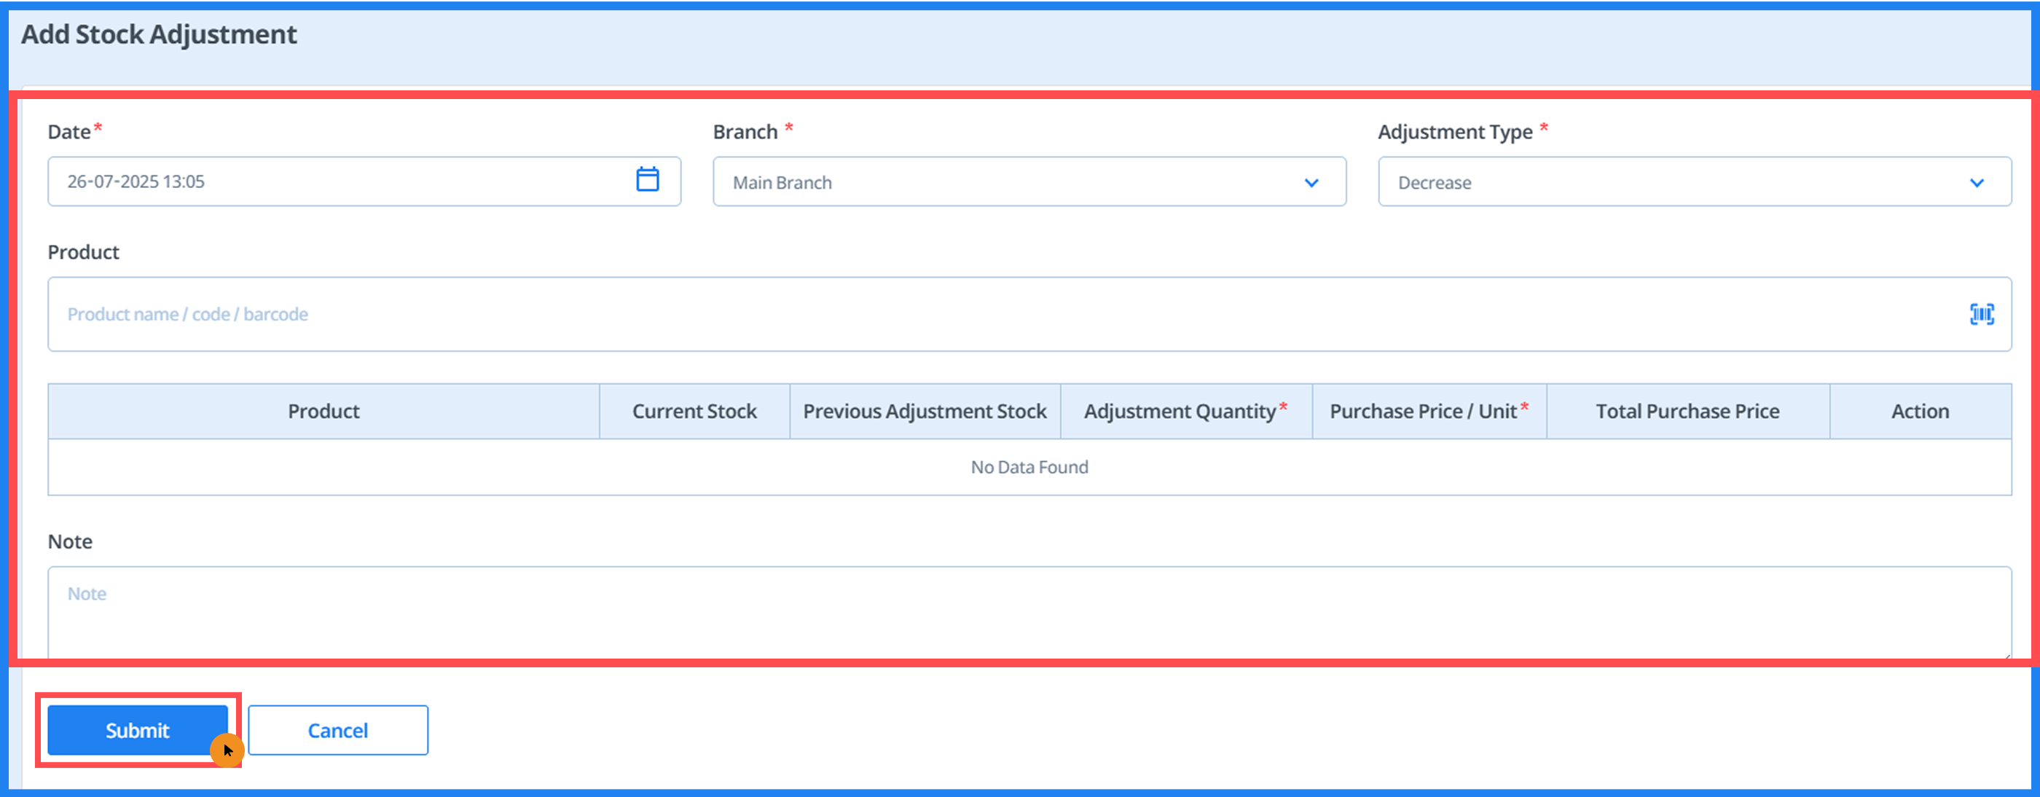Click the Product column header

point(323,411)
